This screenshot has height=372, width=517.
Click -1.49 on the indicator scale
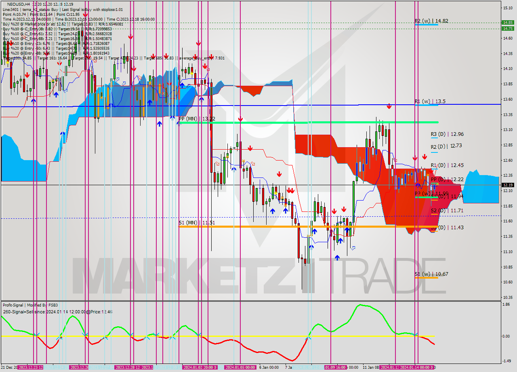506,361
